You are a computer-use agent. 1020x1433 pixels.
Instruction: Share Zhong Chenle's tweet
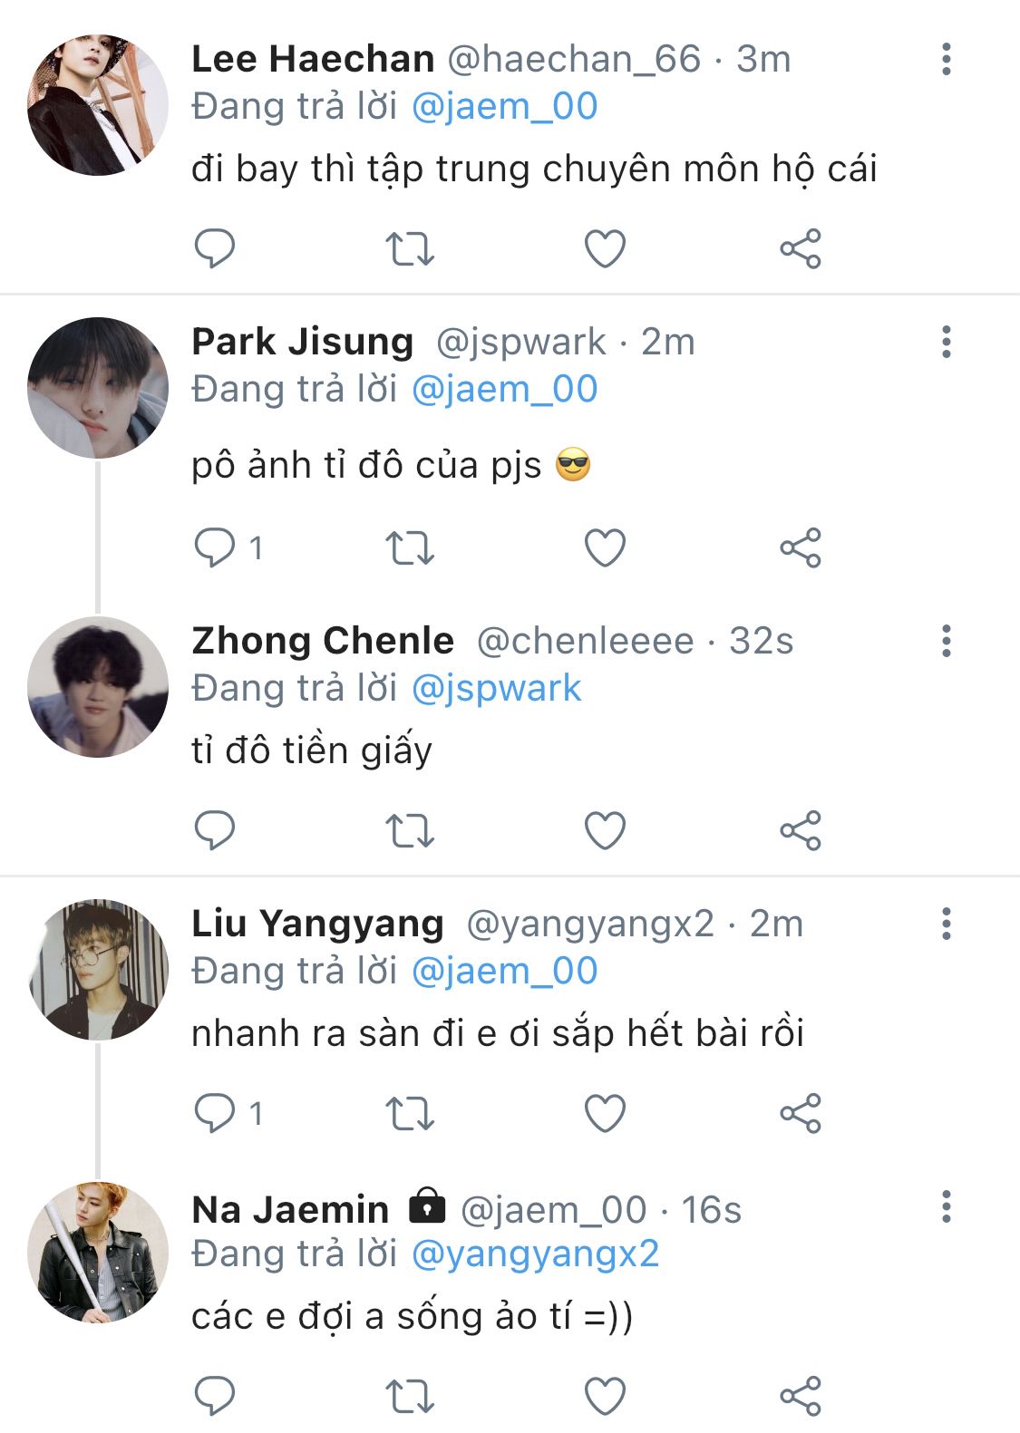[800, 830]
